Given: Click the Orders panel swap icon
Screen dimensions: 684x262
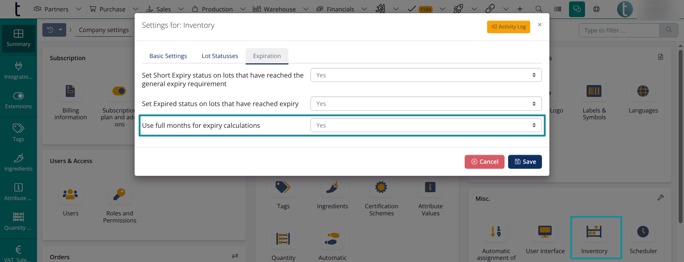Looking at the screenshot, I should [x=235, y=256].
